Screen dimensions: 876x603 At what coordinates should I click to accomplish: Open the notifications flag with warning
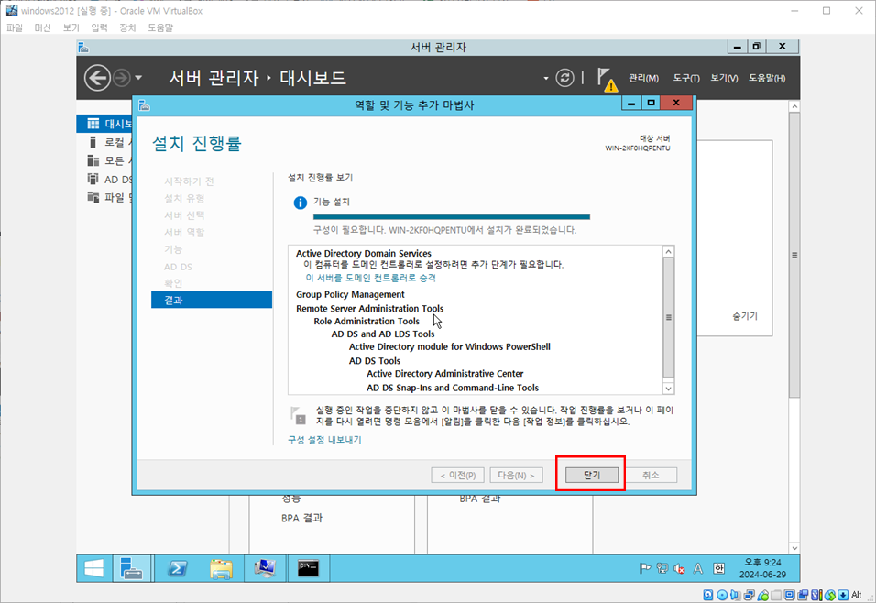pyautogui.click(x=606, y=79)
